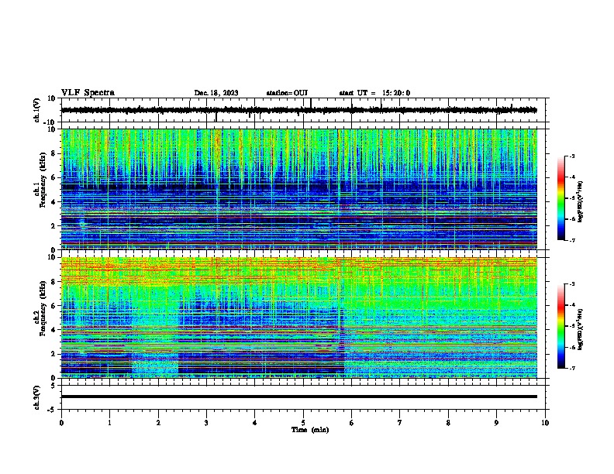Click the "6" kHz tick on ch.2 spectrogram
The image size is (614, 474).
(x=54, y=306)
